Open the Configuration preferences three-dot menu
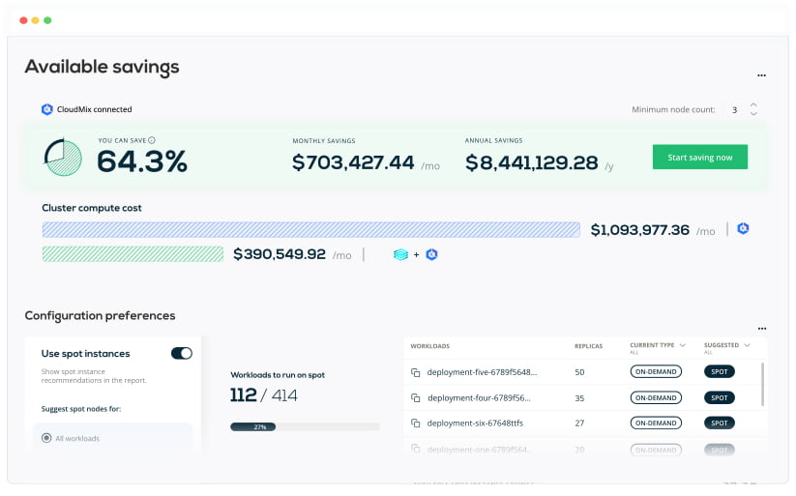Viewport: 796px width, 496px height. pyautogui.click(x=761, y=330)
